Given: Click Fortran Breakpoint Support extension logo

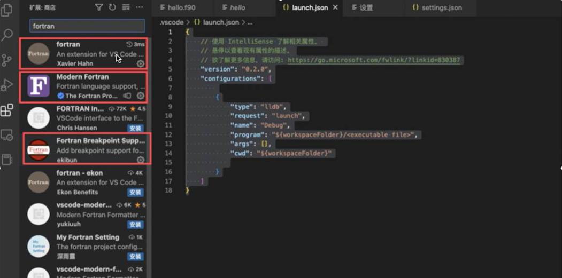Looking at the screenshot, I should (39, 150).
